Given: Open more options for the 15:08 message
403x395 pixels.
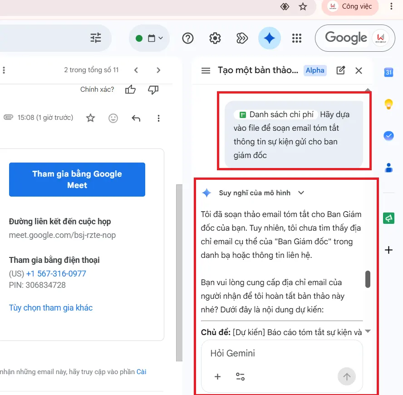Looking at the screenshot, I should coord(158,118).
